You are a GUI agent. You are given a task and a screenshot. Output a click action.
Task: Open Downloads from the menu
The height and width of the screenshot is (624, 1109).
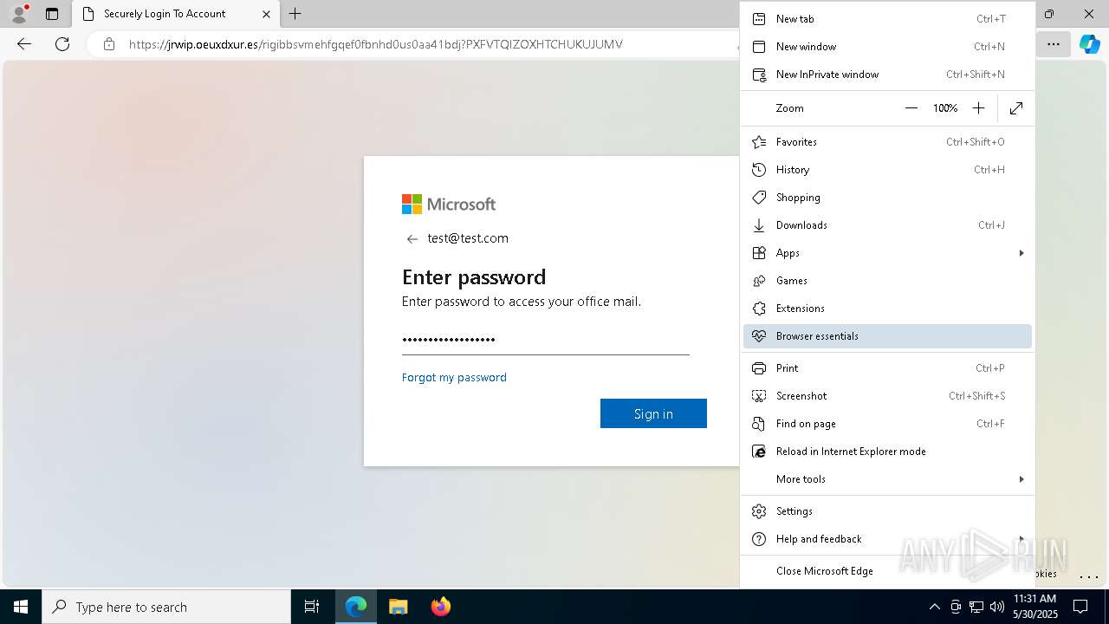tap(887, 225)
